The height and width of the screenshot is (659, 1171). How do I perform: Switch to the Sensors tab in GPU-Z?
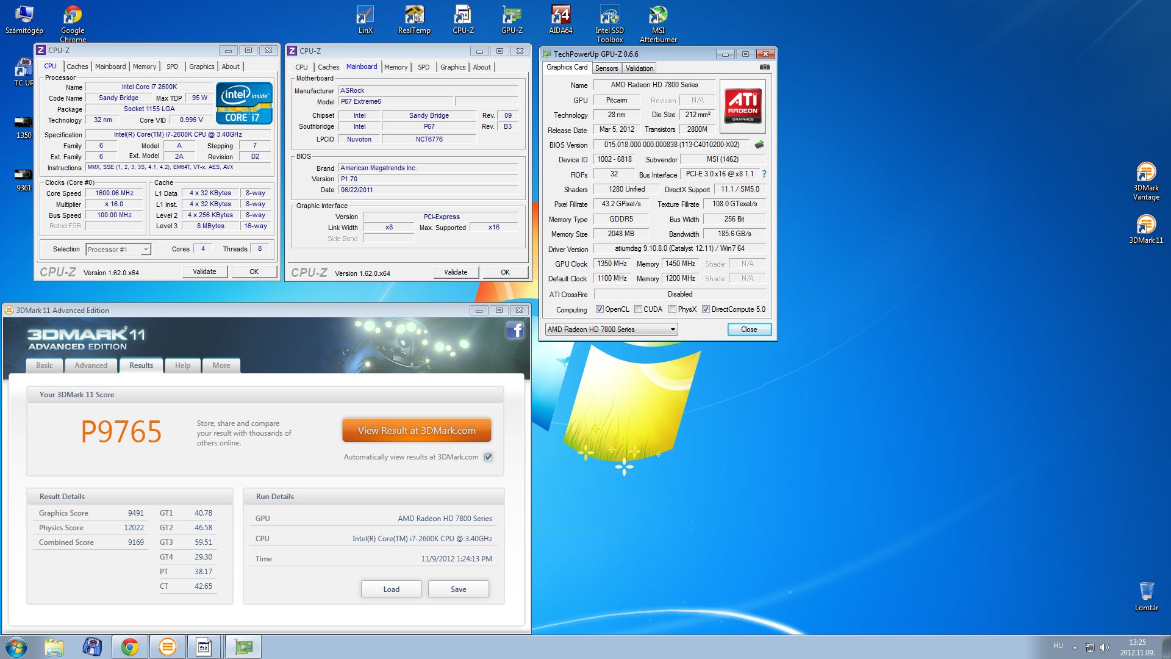(606, 68)
